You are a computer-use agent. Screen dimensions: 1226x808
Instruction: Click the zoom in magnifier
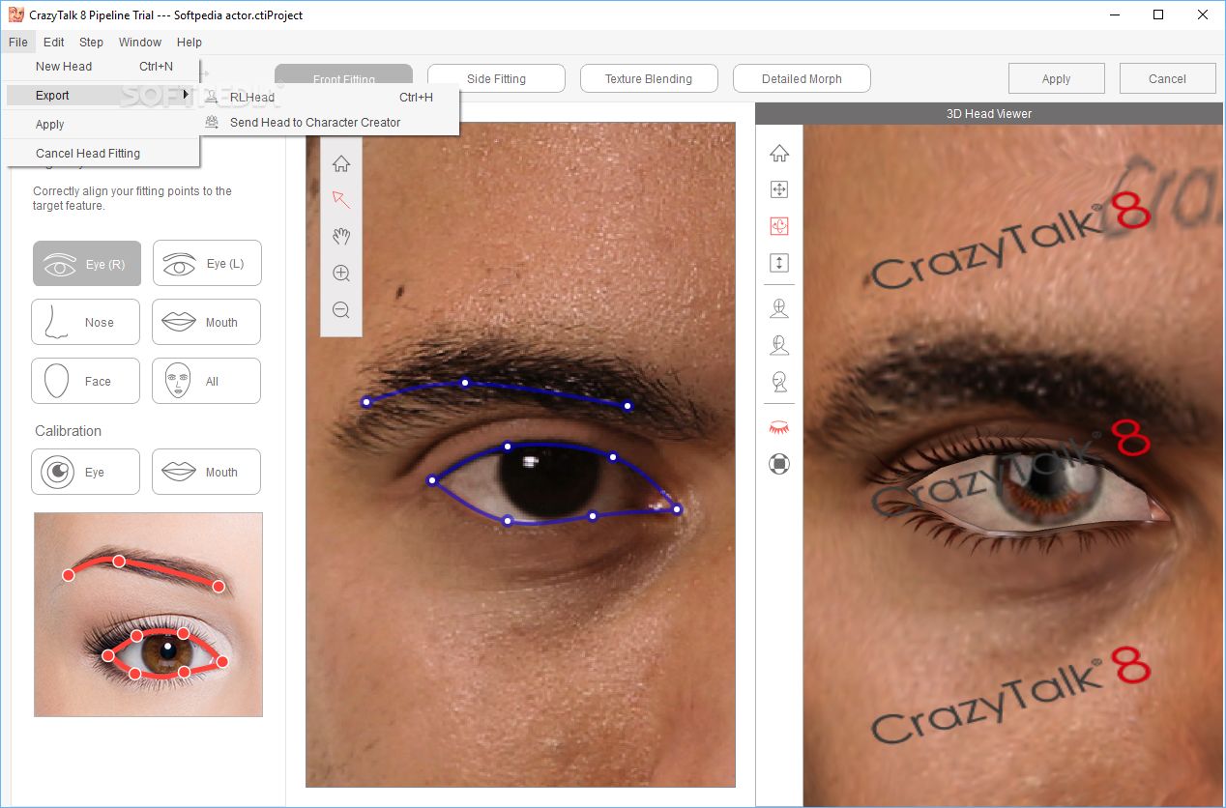tap(341, 274)
